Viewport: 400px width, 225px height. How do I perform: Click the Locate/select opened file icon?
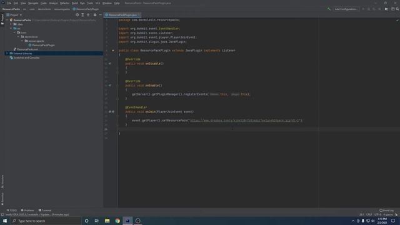tap(77, 15)
